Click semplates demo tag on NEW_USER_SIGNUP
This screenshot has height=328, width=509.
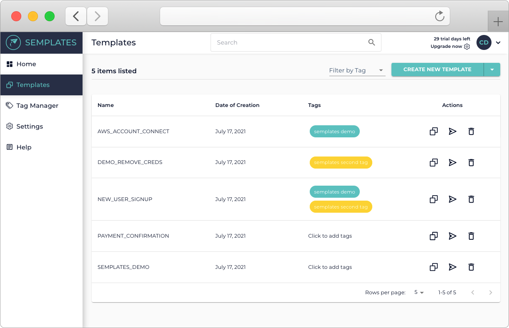click(334, 192)
